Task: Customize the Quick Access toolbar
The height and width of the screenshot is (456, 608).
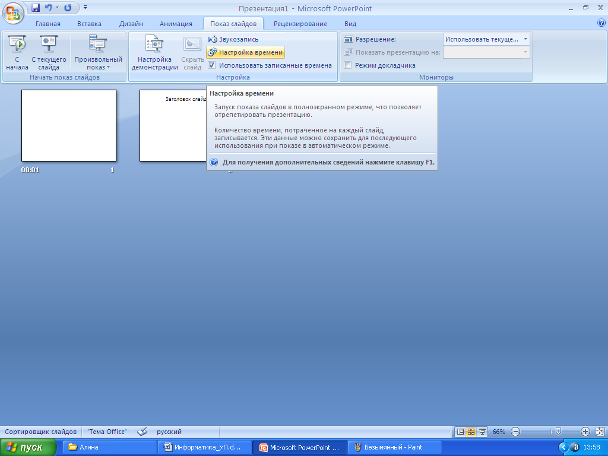Action: pyautogui.click(x=85, y=7)
